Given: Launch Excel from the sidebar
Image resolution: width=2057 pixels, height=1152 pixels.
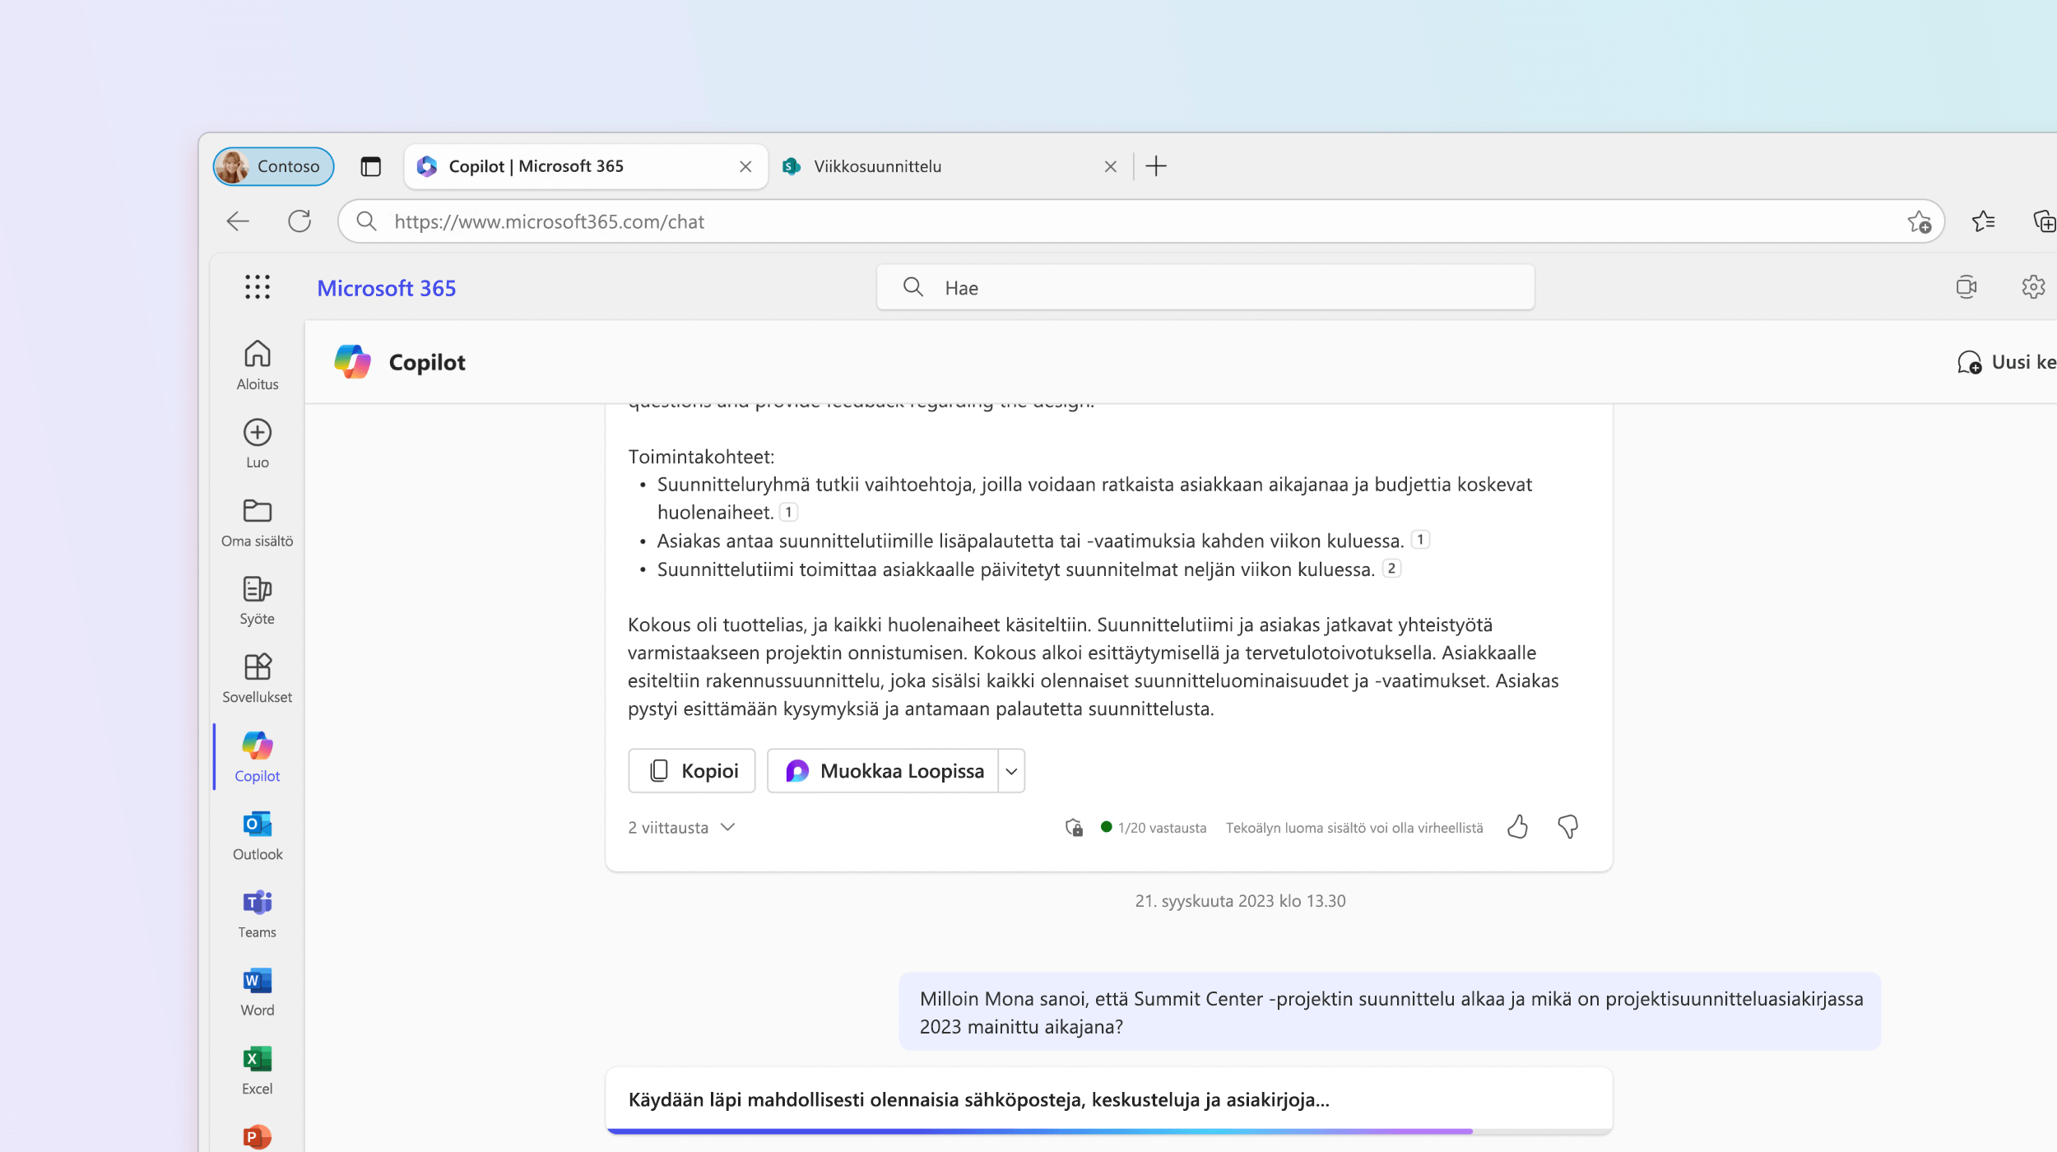Looking at the screenshot, I should (x=258, y=1071).
